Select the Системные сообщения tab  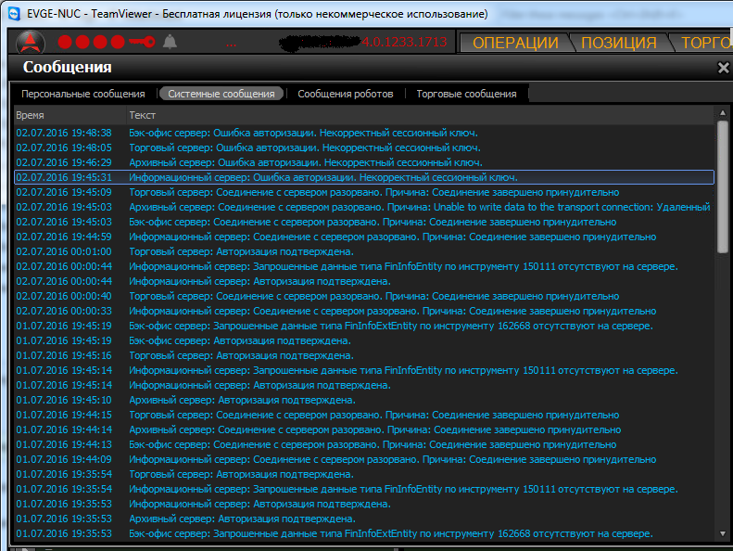click(x=221, y=94)
